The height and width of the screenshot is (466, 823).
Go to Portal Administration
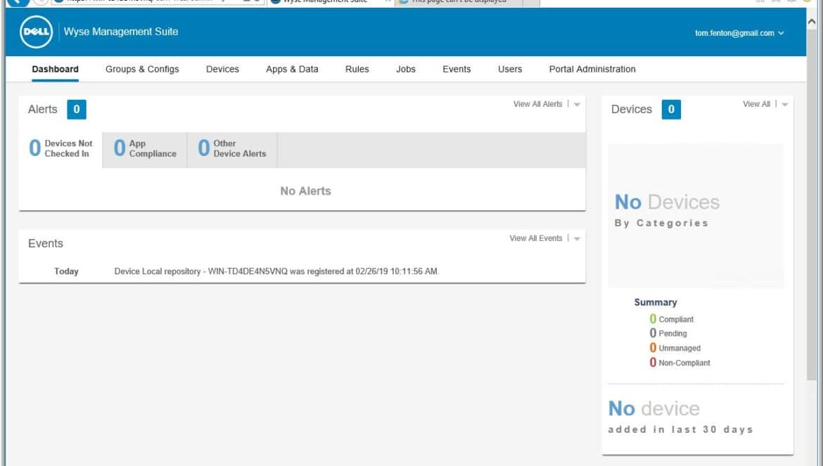[x=592, y=69]
